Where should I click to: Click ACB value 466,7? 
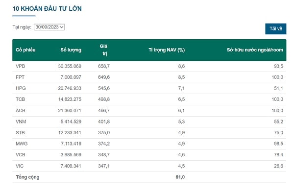tap(104, 110)
